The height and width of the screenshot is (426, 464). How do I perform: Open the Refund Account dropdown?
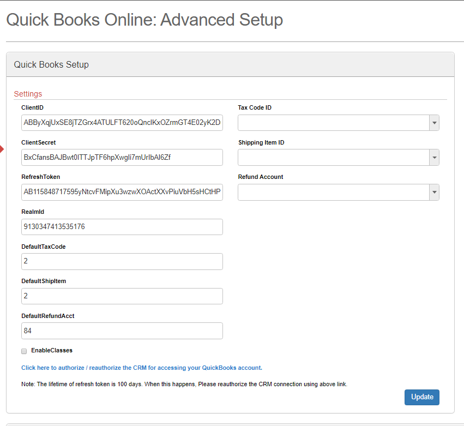pos(338,192)
